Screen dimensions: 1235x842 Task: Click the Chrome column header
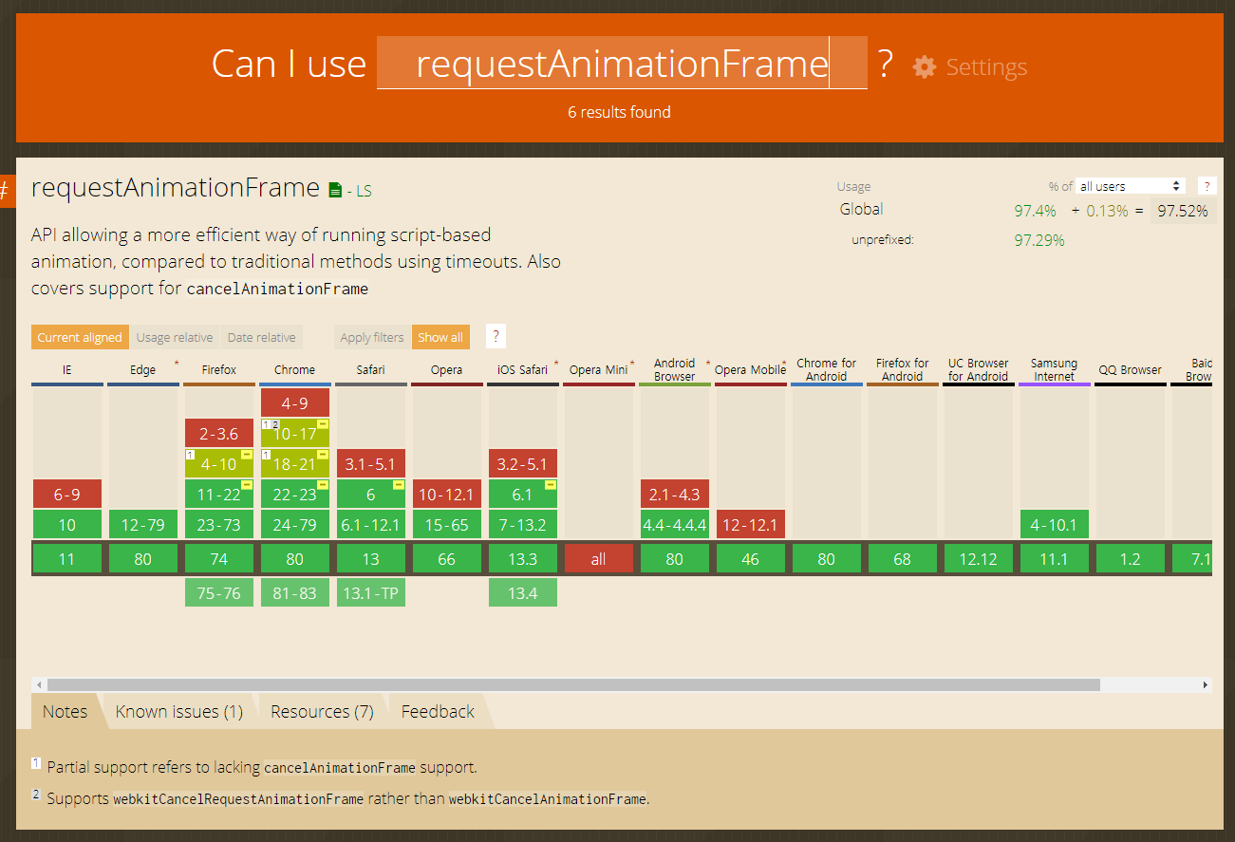tap(294, 370)
